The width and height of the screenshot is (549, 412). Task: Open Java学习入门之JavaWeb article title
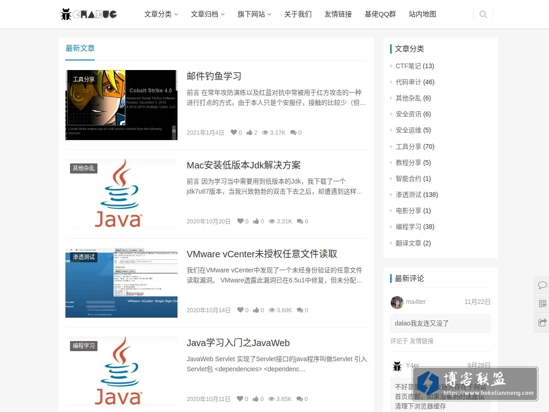238,343
